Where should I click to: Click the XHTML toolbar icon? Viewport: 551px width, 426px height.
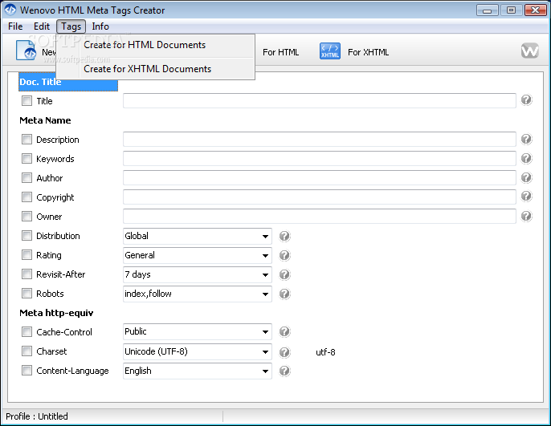[x=329, y=51]
